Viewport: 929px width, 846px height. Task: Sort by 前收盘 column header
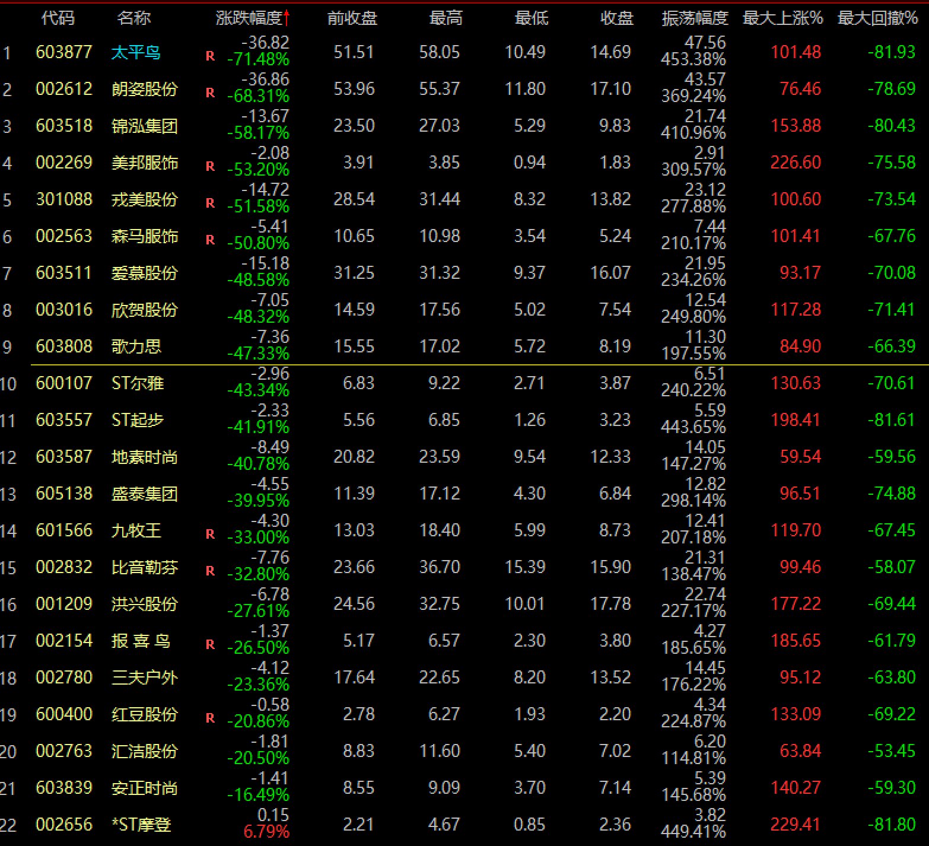pos(352,18)
